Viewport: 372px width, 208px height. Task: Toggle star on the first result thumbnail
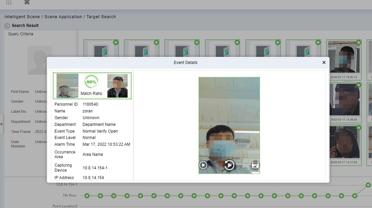[x=116, y=42]
